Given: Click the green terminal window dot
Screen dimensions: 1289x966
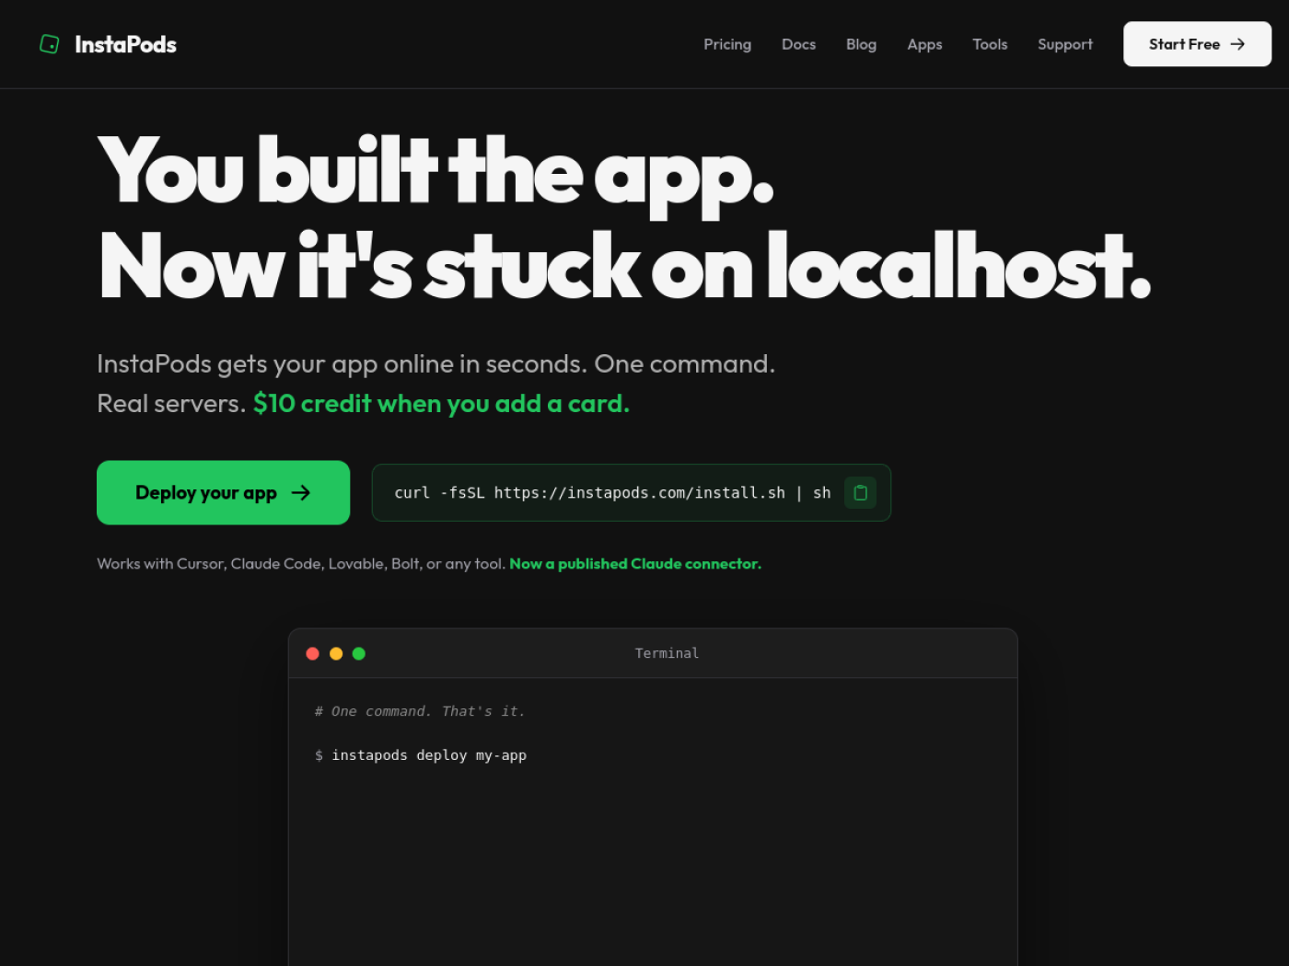Looking at the screenshot, I should click(359, 653).
